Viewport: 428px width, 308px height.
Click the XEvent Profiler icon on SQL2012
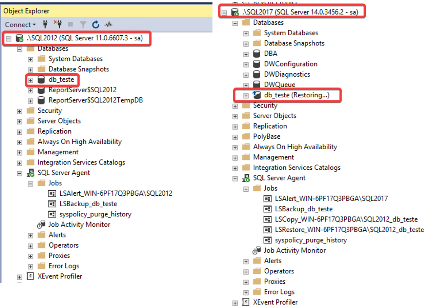tap(30, 276)
